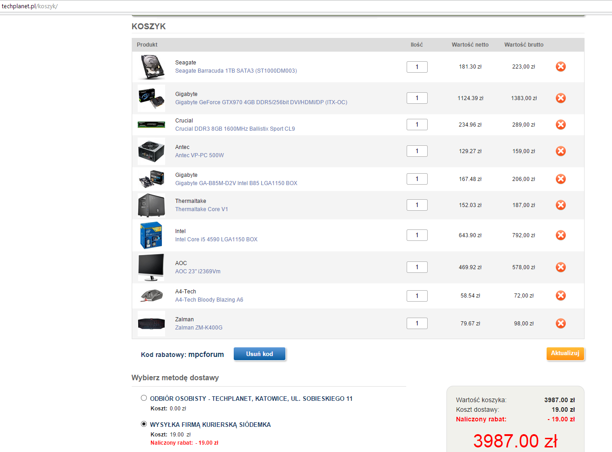
Task: View the Zalman keyboard image
Action: pyautogui.click(x=151, y=324)
